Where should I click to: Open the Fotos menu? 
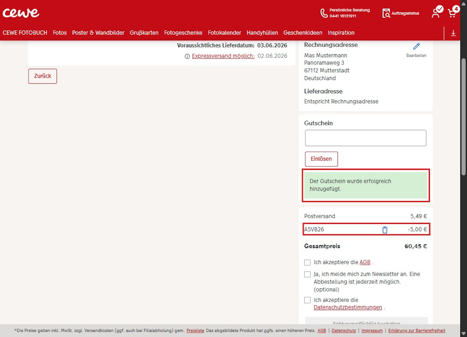pyautogui.click(x=60, y=33)
